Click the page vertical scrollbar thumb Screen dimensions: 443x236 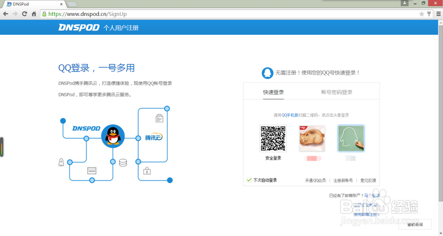(440, 113)
